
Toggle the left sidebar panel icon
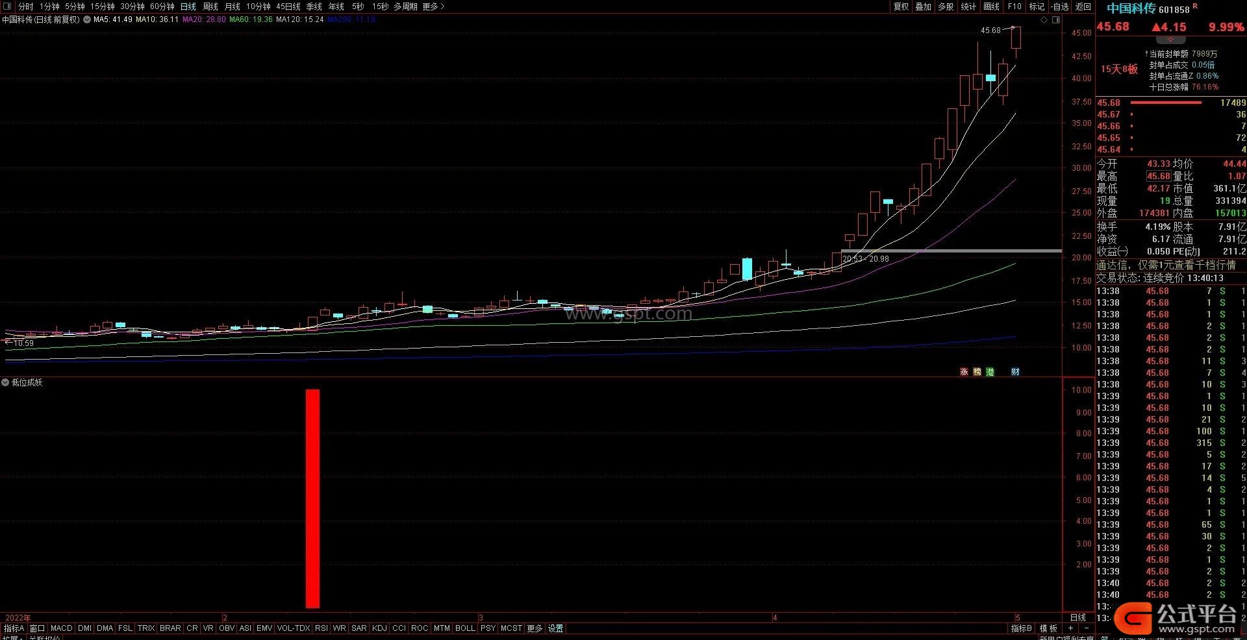click(x=7, y=6)
